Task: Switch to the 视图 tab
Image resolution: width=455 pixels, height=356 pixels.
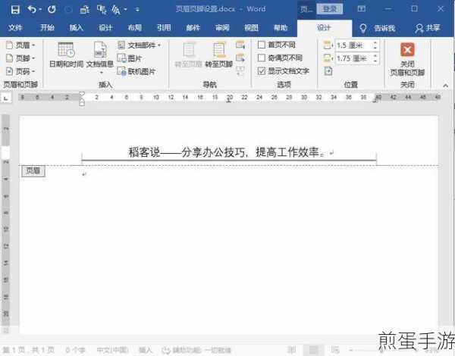Action: click(x=251, y=28)
